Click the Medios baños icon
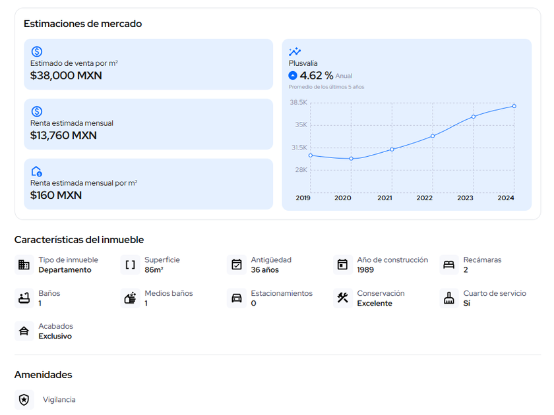Screen dimensions: 554x415 131,298
